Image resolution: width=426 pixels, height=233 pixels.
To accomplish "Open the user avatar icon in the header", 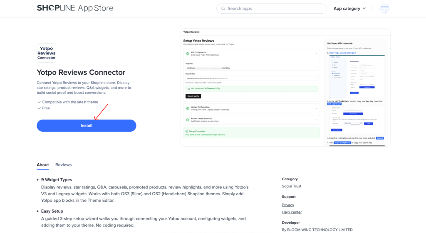I will click(x=384, y=9).
